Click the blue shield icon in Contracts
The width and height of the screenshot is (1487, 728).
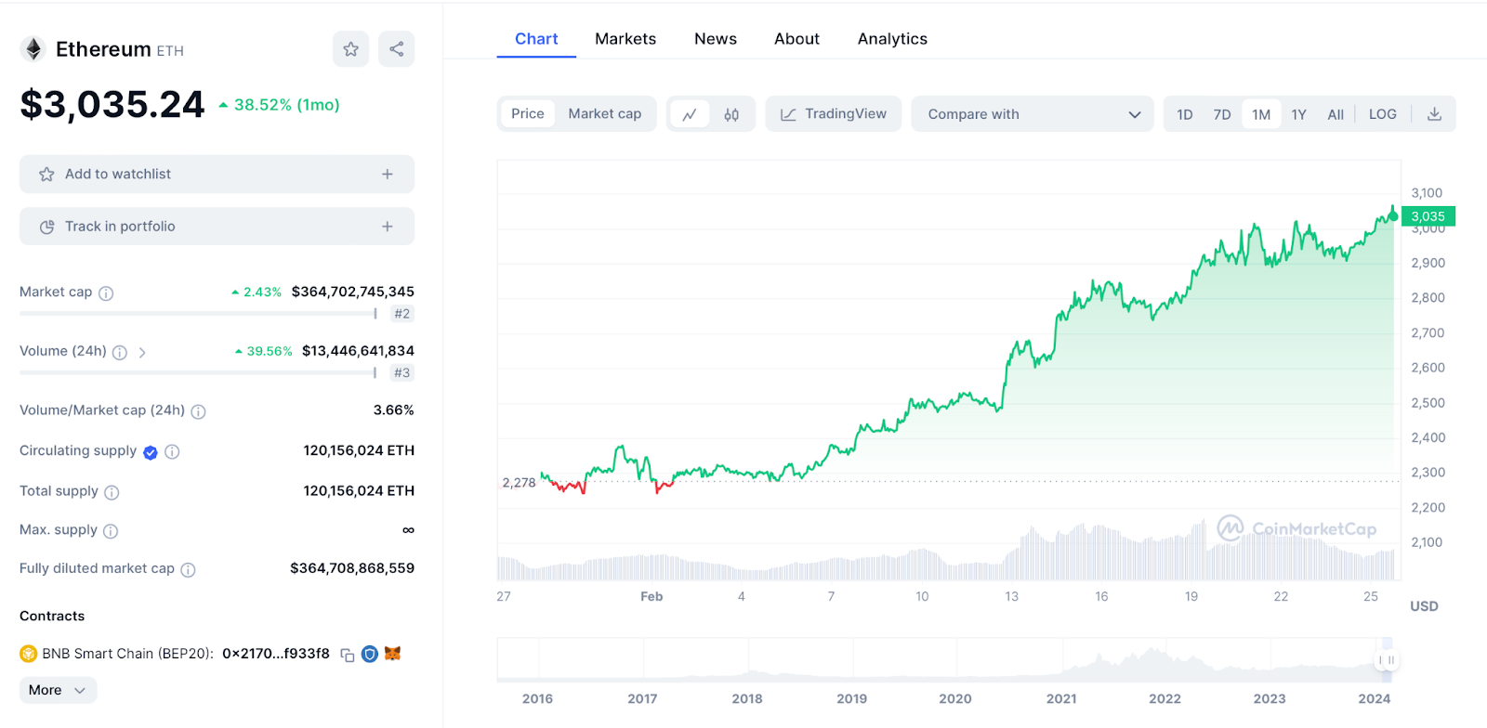tap(370, 654)
